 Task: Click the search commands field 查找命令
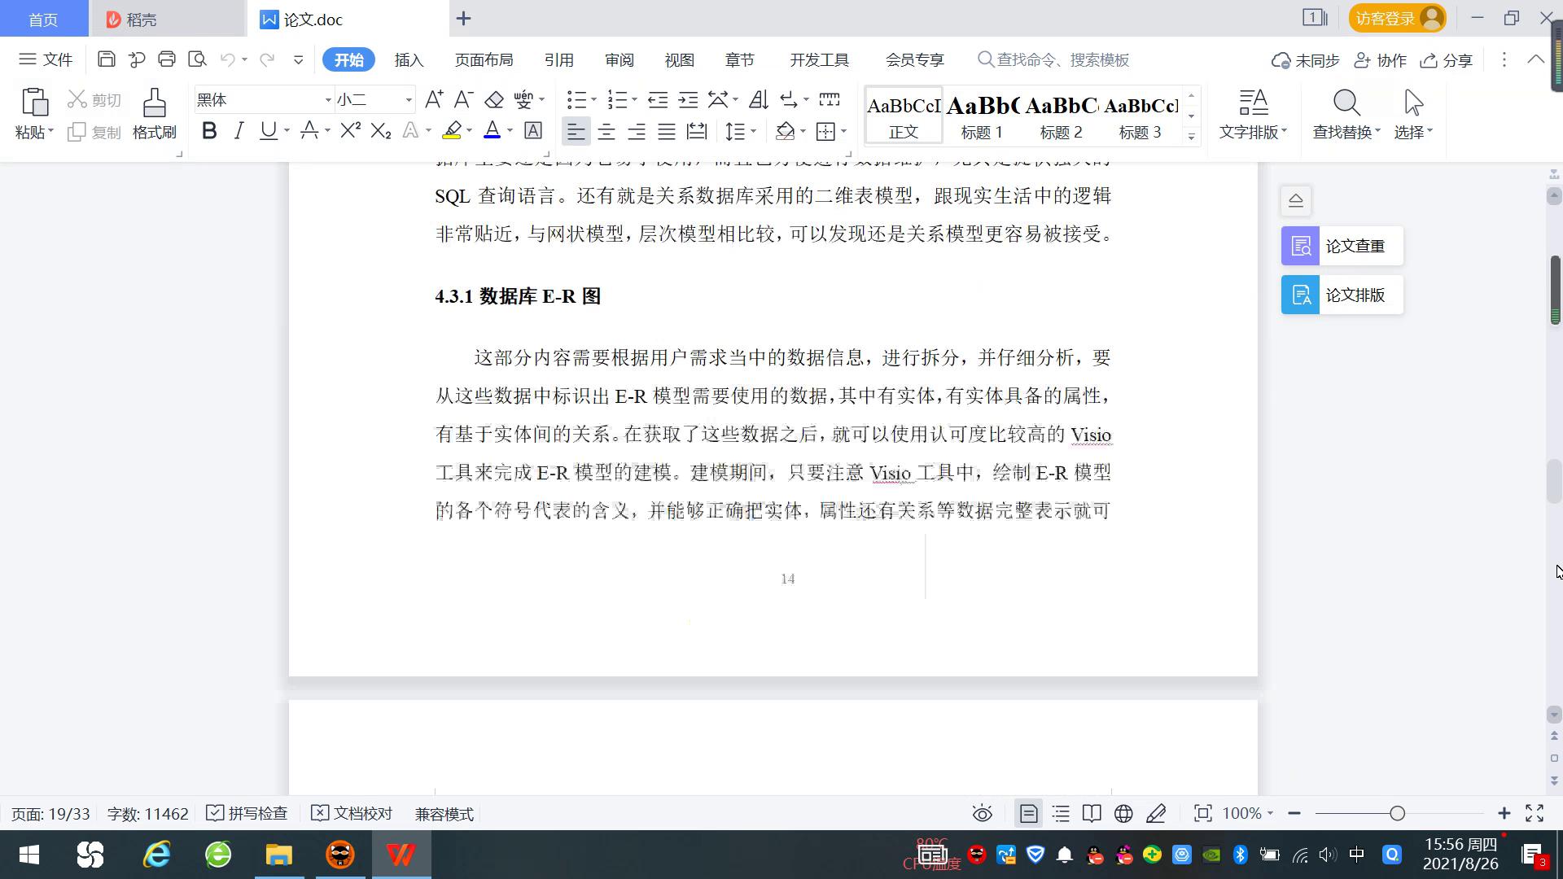(x=1062, y=60)
